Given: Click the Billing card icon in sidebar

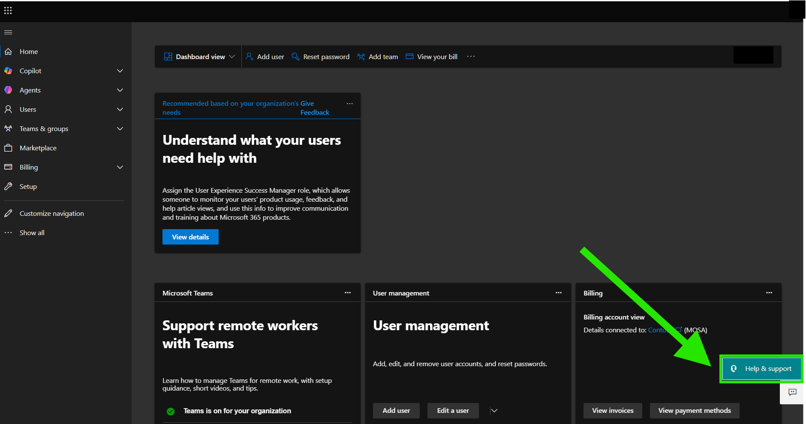Looking at the screenshot, I should [x=8, y=167].
